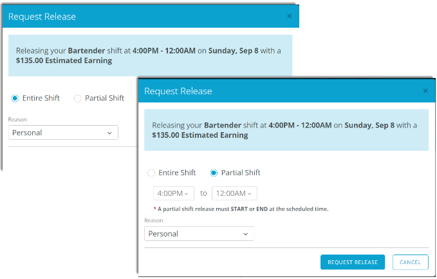Choose Partial Shift in the background dialog
The width and height of the screenshot is (437, 279).
(78, 99)
